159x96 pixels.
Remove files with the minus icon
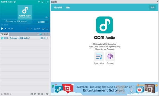click(35, 94)
